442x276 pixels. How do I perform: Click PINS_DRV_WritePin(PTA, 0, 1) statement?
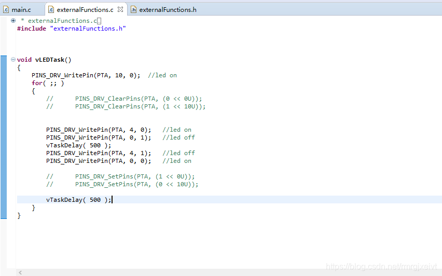(99, 137)
